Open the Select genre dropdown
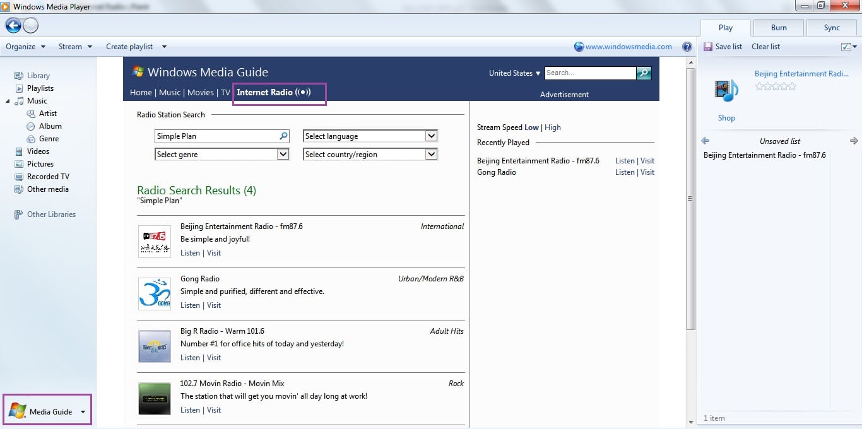The image size is (862, 429). (x=221, y=154)
